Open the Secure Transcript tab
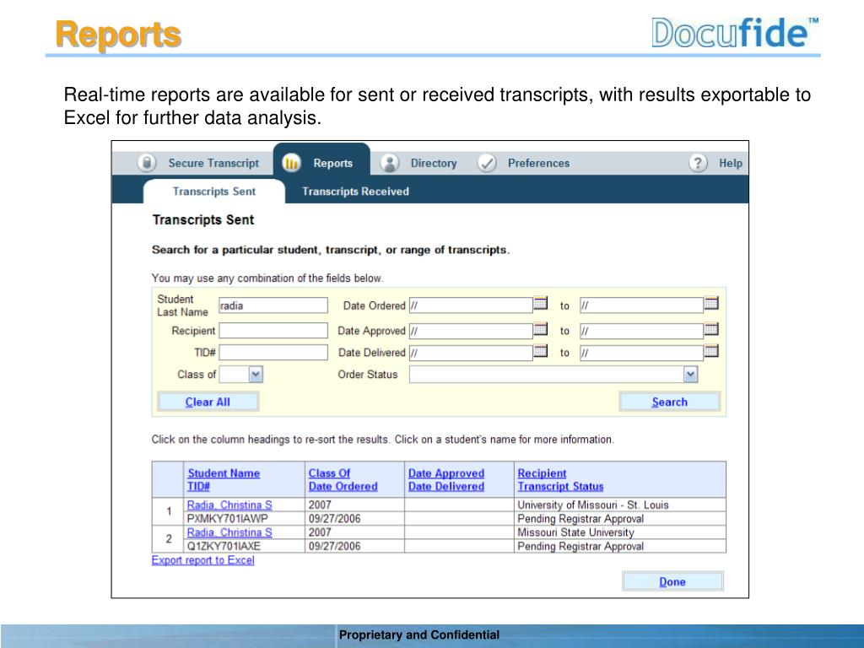This screenshot has width=864, height=648. pos(213,163)
